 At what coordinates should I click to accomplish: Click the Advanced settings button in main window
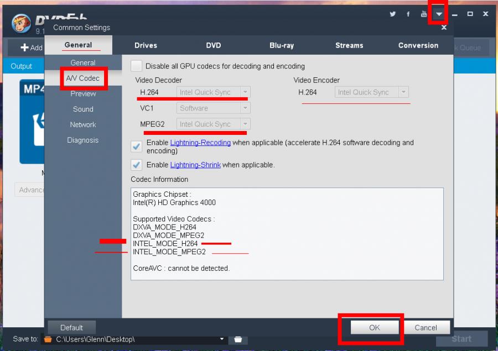(29, 190)
